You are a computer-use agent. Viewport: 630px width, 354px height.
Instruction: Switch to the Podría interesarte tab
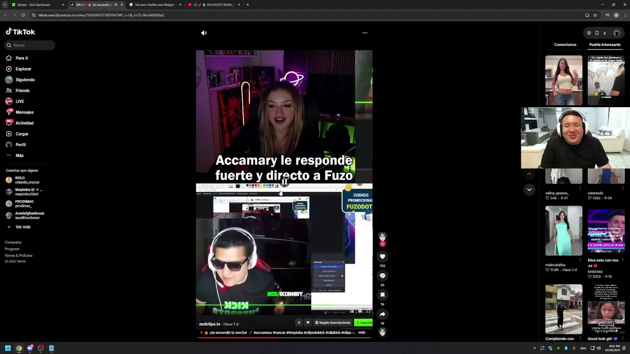[x=605, y=45]
